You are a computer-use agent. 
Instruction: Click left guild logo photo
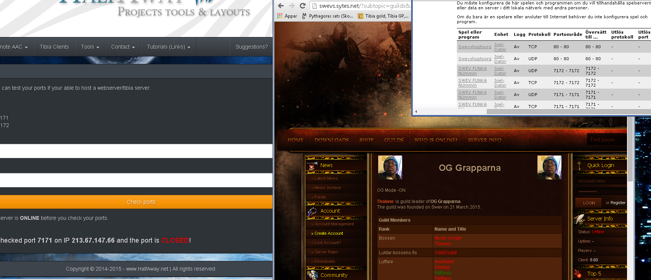coord(390,167)
